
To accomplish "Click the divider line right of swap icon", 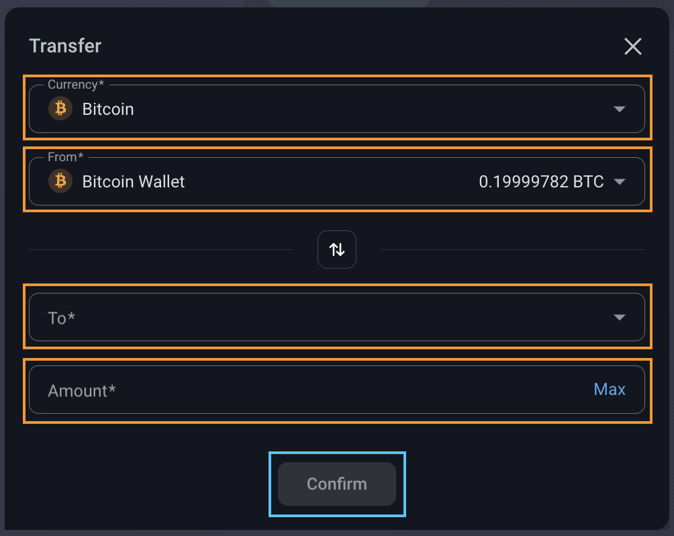I will click(512, 250).
